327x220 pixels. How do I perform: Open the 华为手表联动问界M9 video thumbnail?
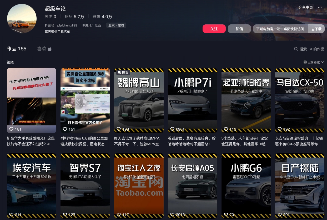[32, 100]
